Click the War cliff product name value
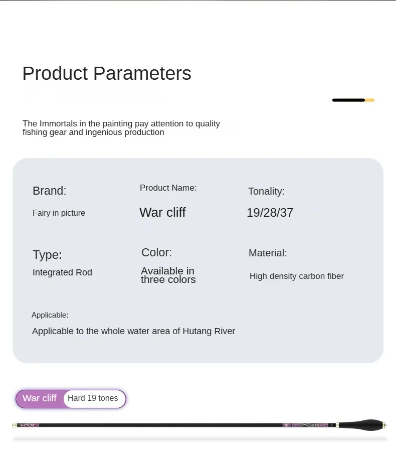The image size is (396, 455). pos(162,212)
